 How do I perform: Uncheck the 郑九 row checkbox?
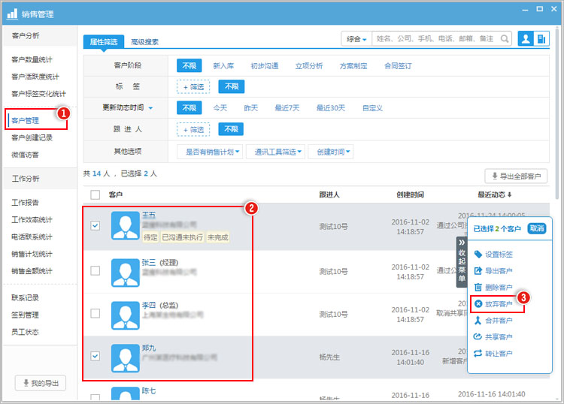pyautogui.click(x=95, y=356)
